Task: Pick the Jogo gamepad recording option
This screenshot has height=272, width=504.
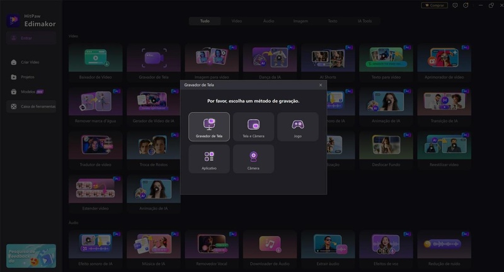Action: point(297,127)
